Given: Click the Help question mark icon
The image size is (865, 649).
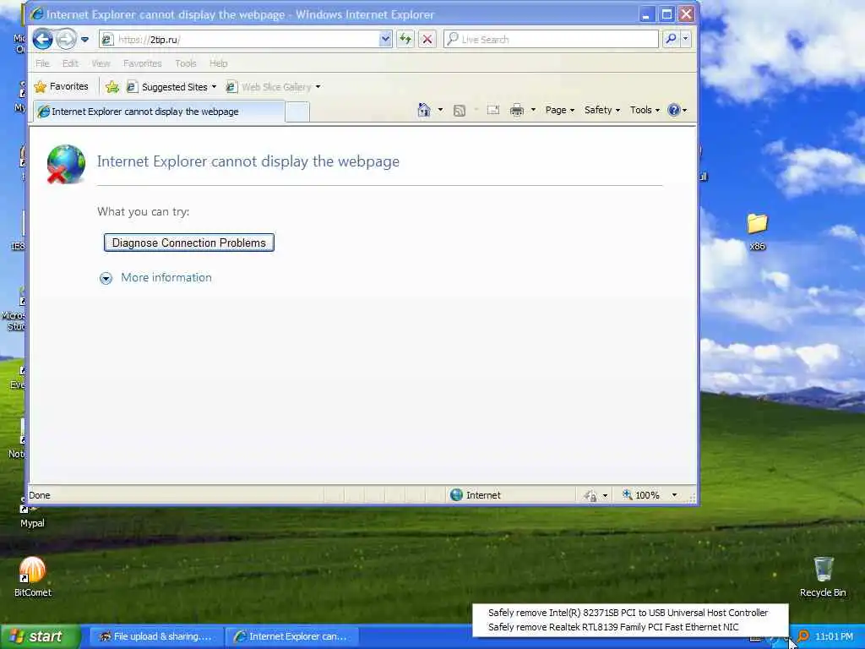Looking at the screenshot, I should click(x=673, y=110).
